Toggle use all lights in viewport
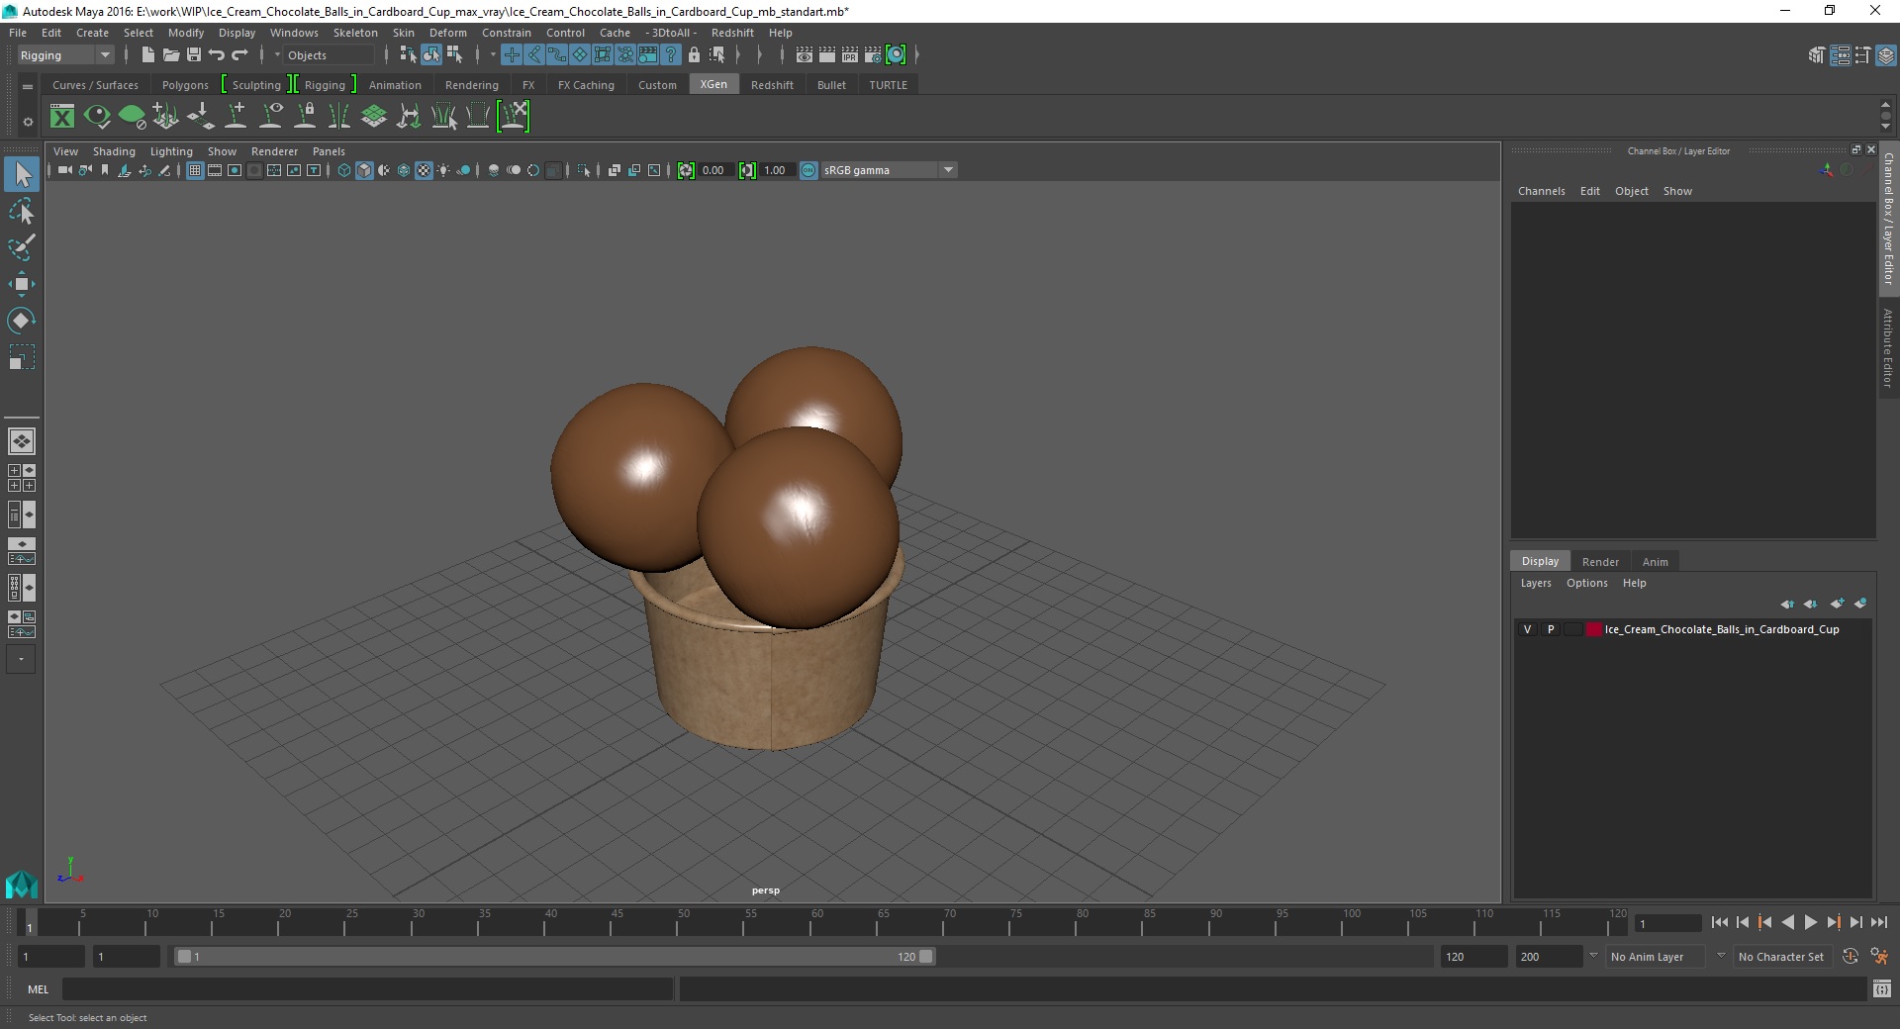This screenshot has height=1029, width=1900. pyautogui.click(x=443, y=170)
